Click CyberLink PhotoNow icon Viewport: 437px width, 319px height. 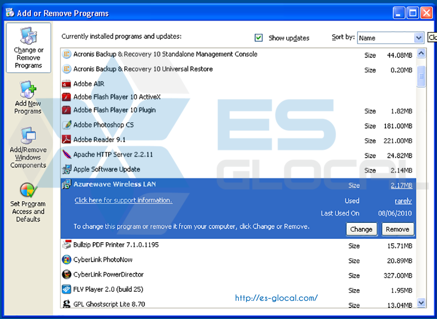click(x=67, y=260)
